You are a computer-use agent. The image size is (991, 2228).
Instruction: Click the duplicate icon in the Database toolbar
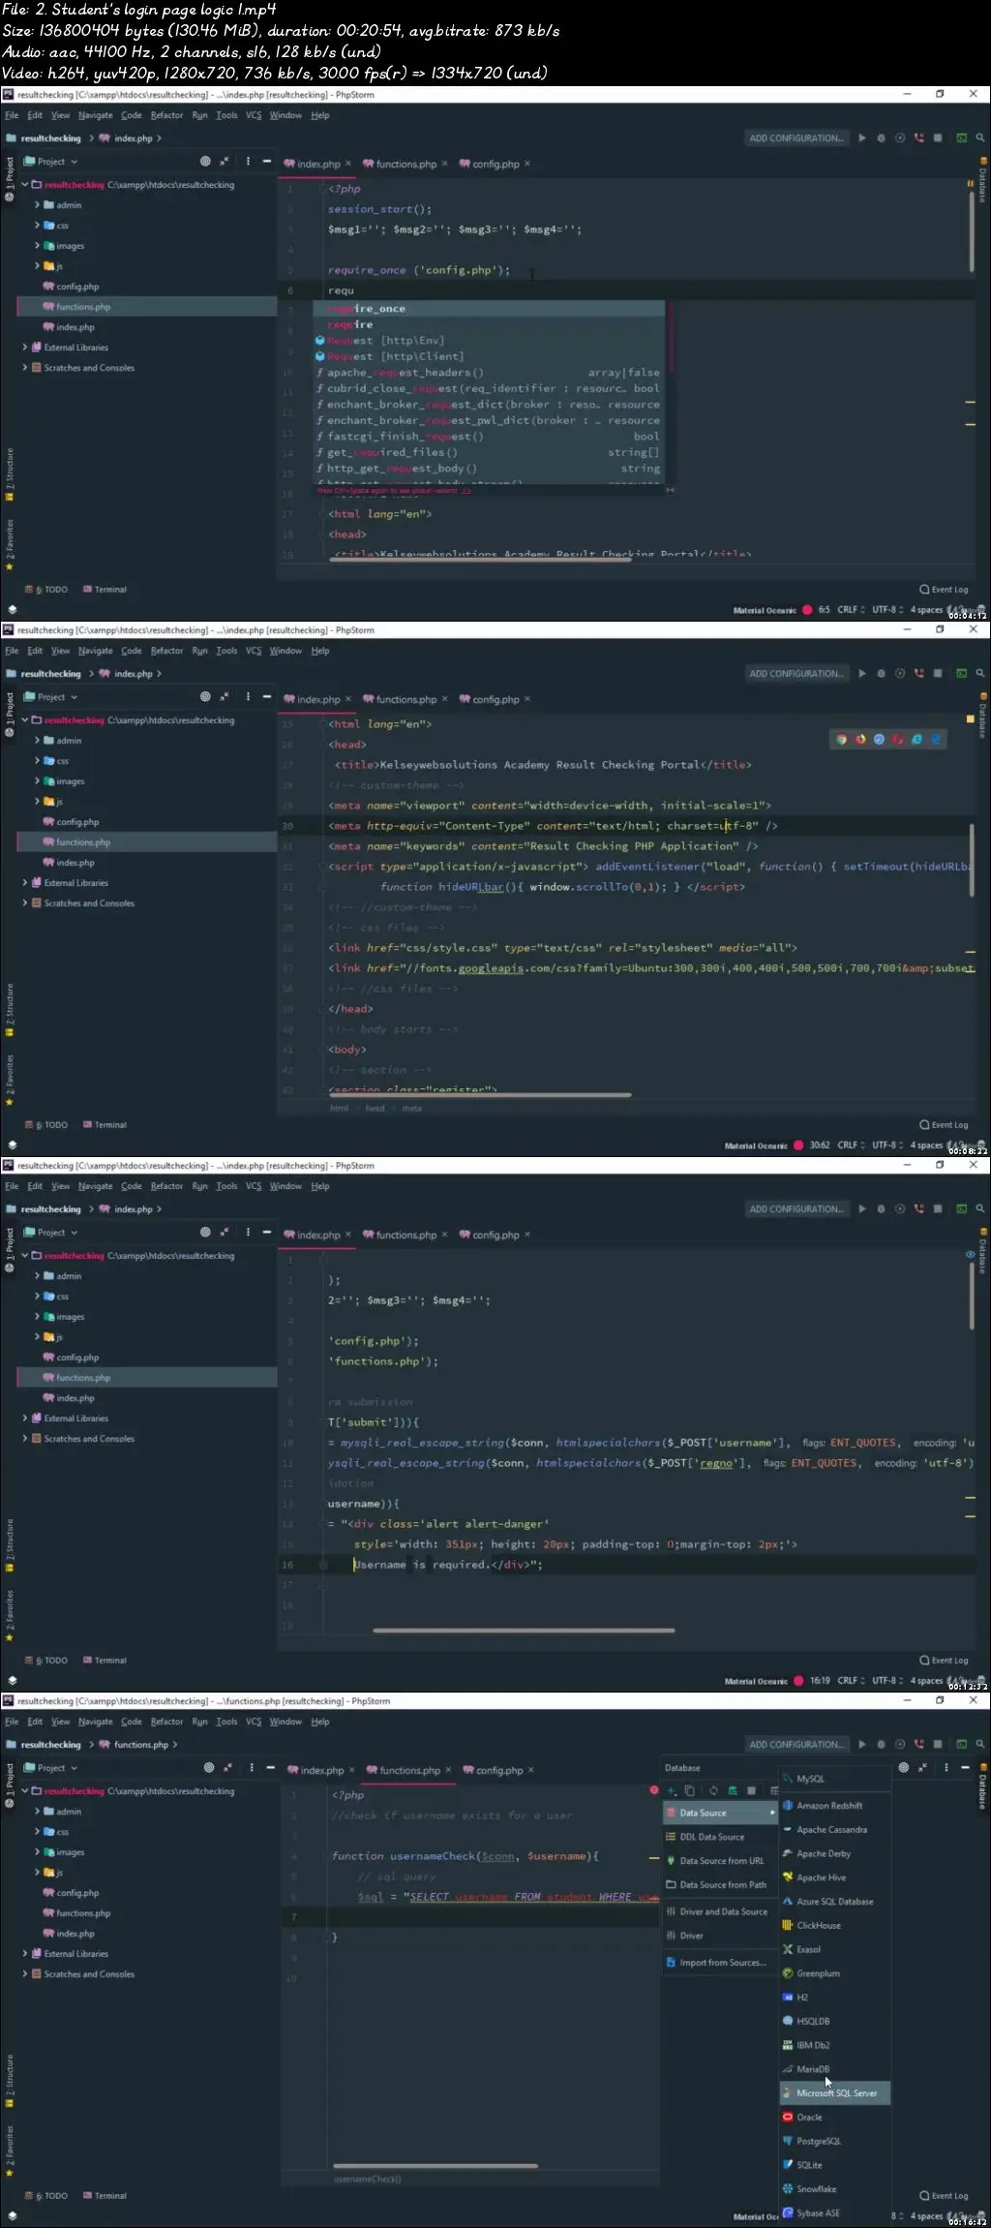coord(690,1791)
